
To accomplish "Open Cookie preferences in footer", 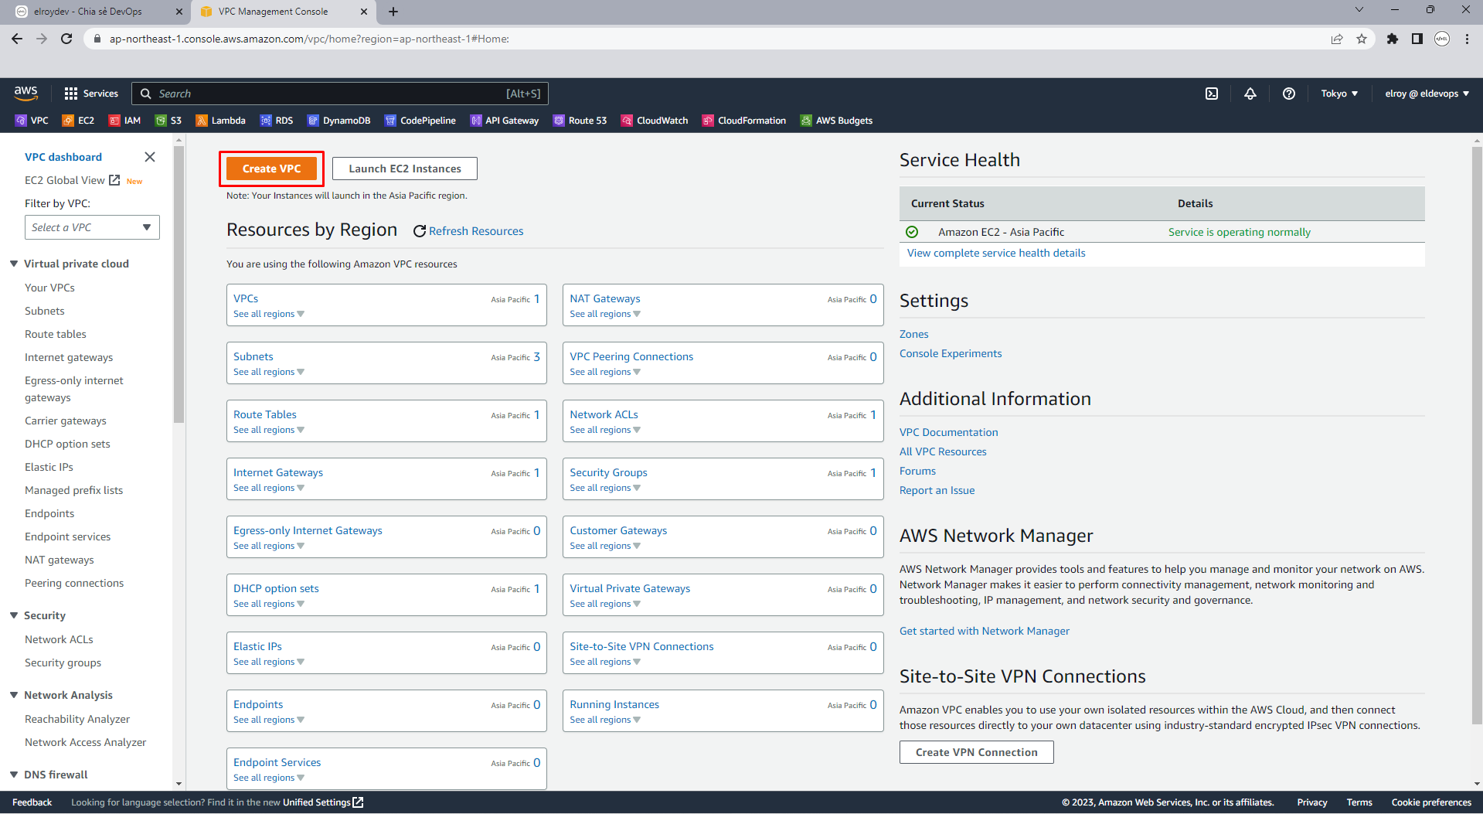I will [1431, 802].
